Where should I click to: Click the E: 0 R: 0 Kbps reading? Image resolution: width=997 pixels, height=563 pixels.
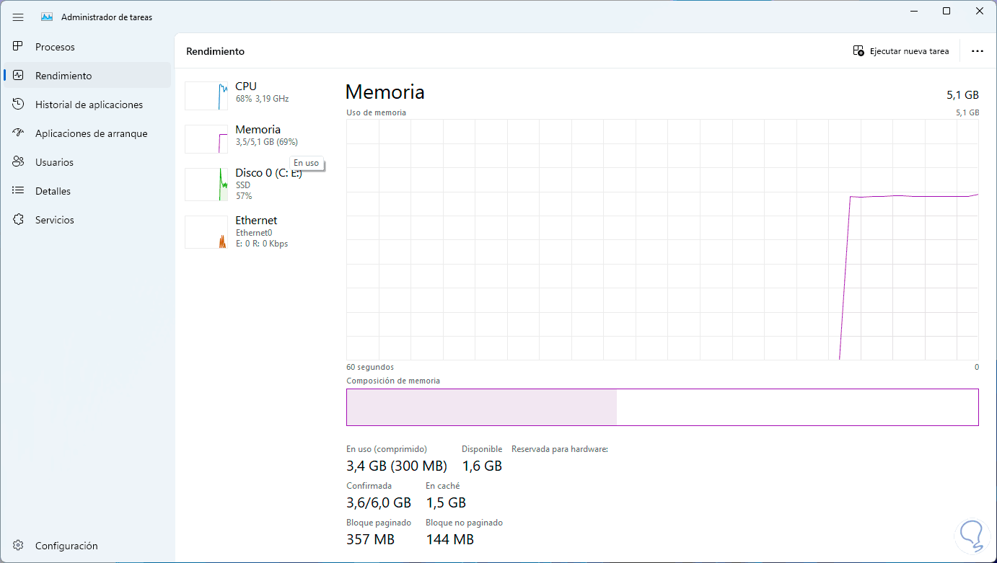coord(262,244)
